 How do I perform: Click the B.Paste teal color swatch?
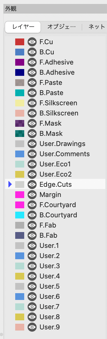(20, 93)
